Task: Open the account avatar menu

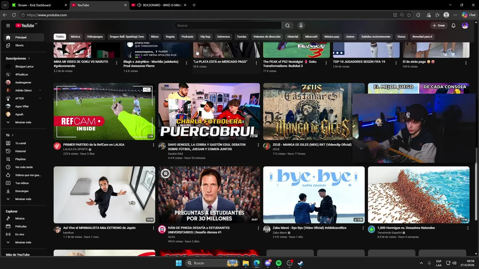Action: coord(465,25)
